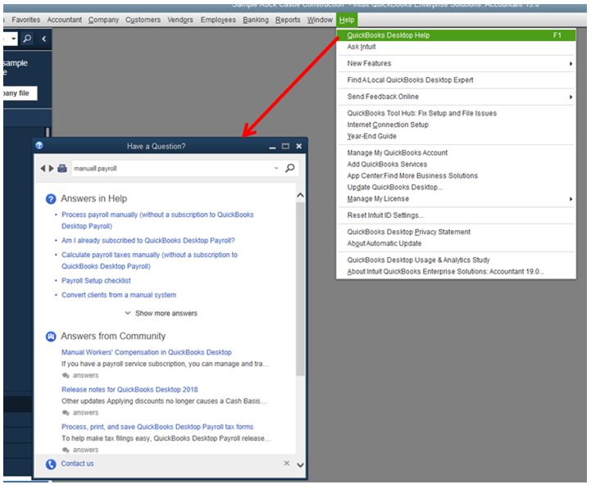The image size is (591, 489).
Task: Select About Automatic Update
Action: coord(456,243)
